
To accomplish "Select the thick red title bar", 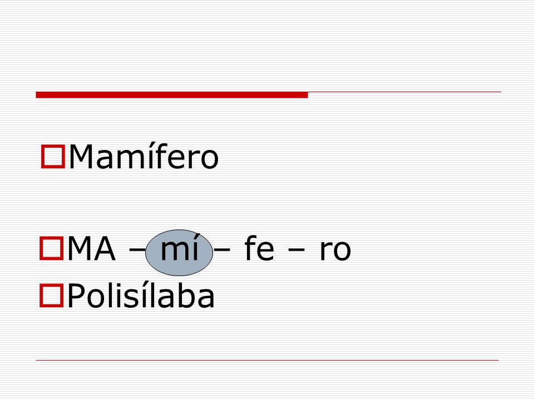I will click(172, 95).
